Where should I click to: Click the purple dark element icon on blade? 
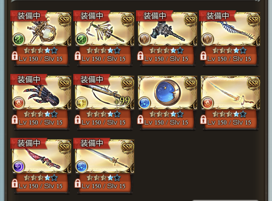click(x=19, y=167)
